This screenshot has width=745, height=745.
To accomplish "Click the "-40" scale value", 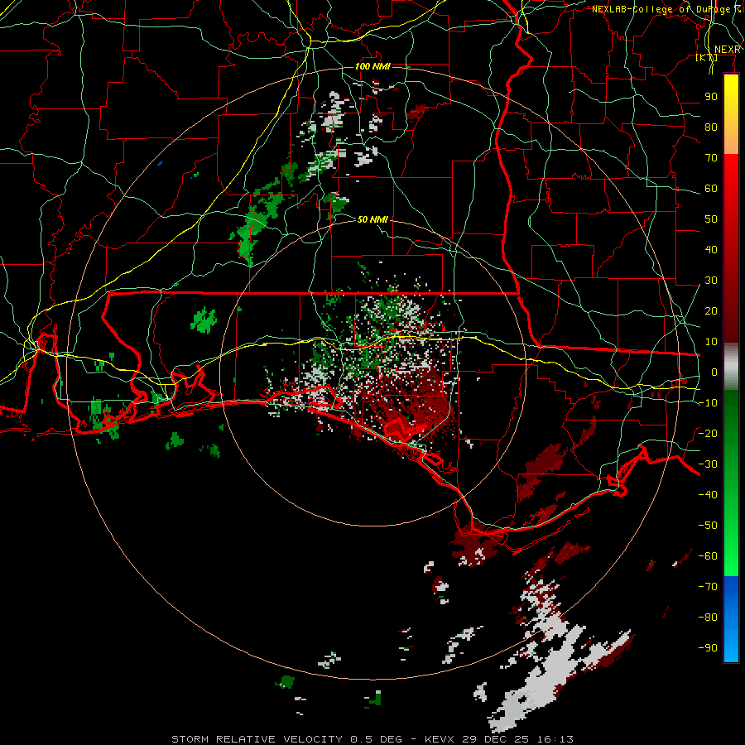I will point(708,495).
